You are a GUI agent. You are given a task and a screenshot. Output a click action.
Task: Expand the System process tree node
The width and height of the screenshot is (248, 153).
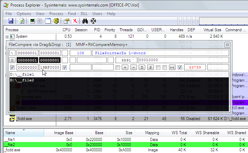click(x=7, y=37)
